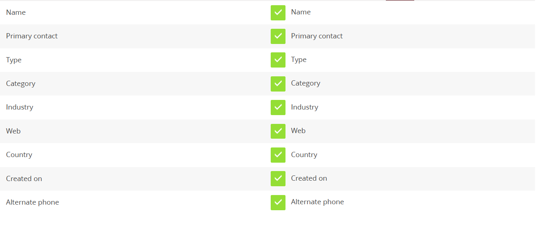Disable the Created on checkbox
The image size is (541, 229).
pos(278,179)
